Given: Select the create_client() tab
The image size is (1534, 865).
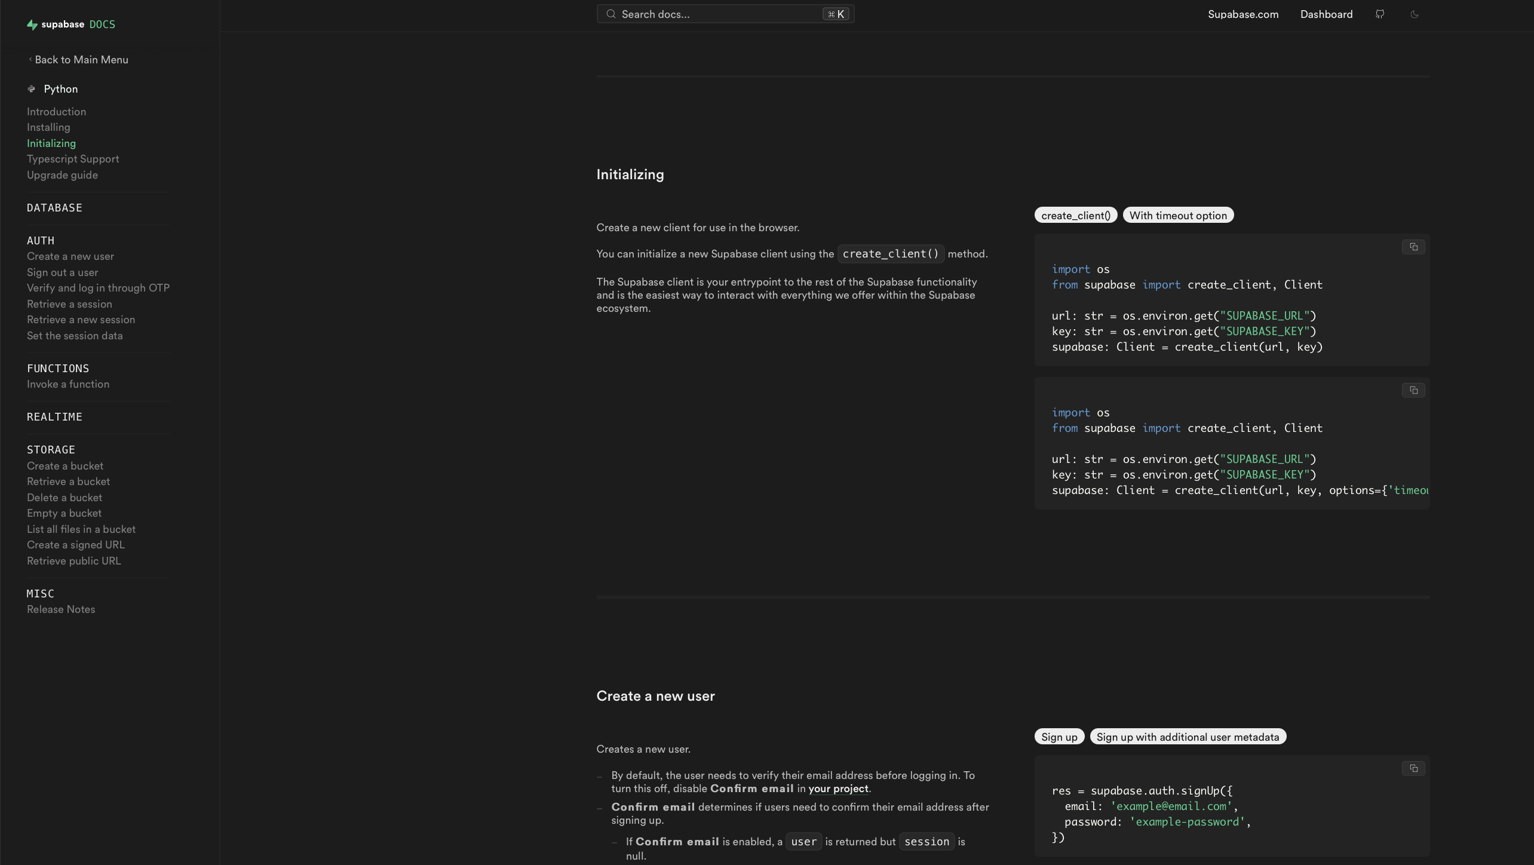Looking at the screenshot, I should 1075,216.
